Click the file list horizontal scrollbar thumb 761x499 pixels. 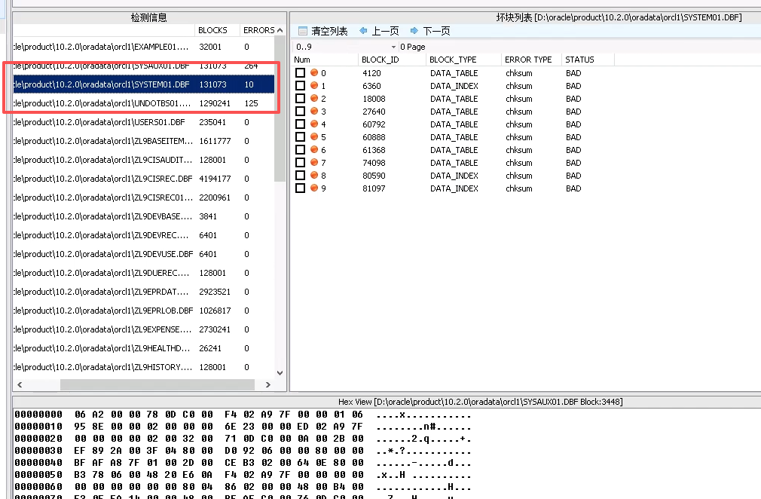click(157, 384)
